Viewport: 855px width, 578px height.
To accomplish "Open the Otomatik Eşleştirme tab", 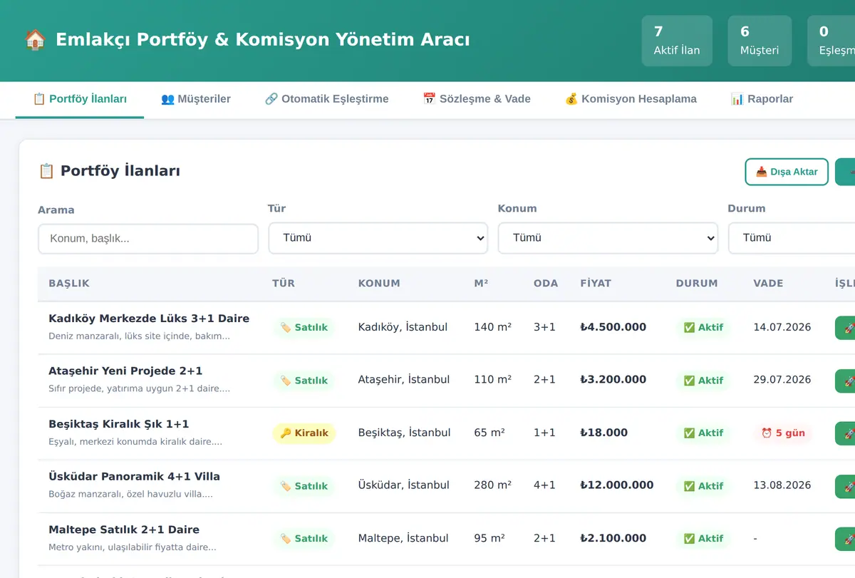I will (326, 99).
